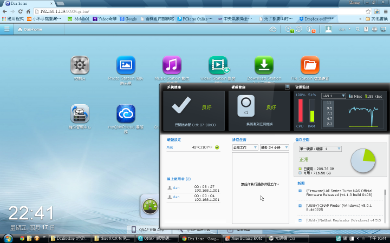This screenshot has height=243, width=390.
Task: Select the storage volume dropdown
Action: pos(320,149)
